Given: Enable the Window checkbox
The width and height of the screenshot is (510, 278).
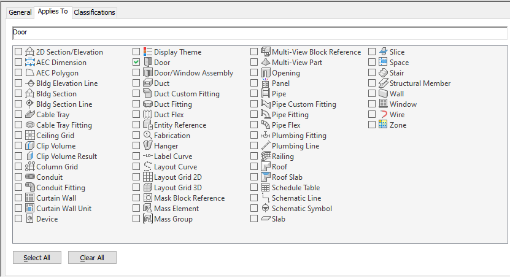Looking at the screenshot, I should click(x=372, y=104).
